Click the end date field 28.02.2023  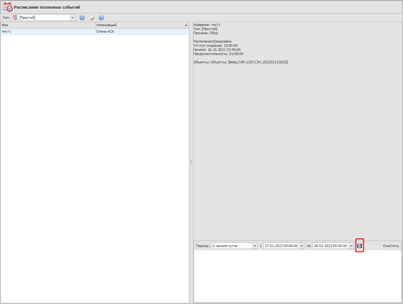click(x=330, y=246)
